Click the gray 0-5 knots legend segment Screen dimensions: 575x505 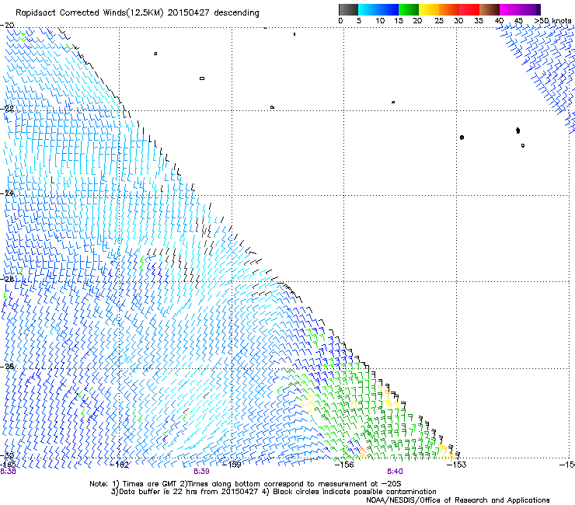coord(348,9)
